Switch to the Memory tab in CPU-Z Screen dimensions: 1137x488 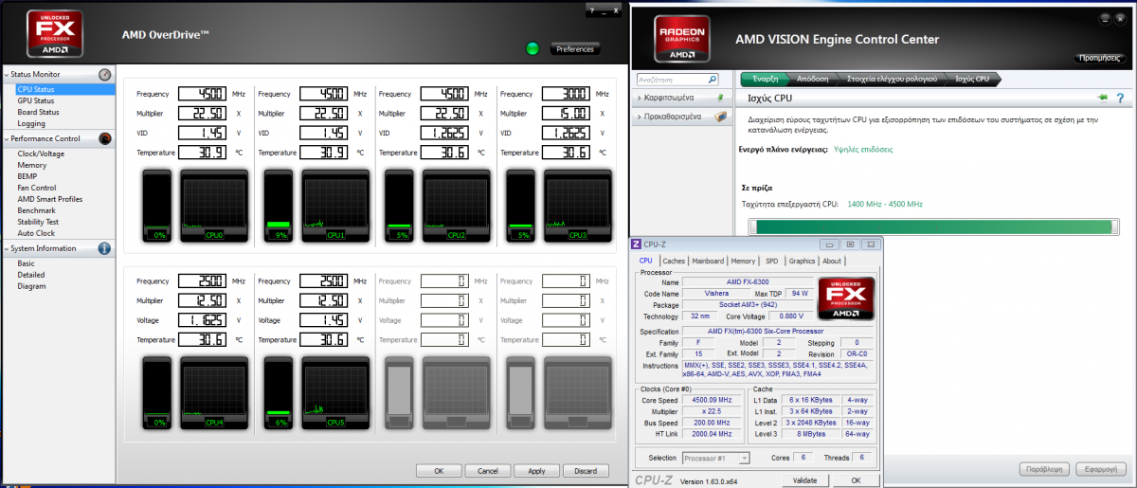743,261
